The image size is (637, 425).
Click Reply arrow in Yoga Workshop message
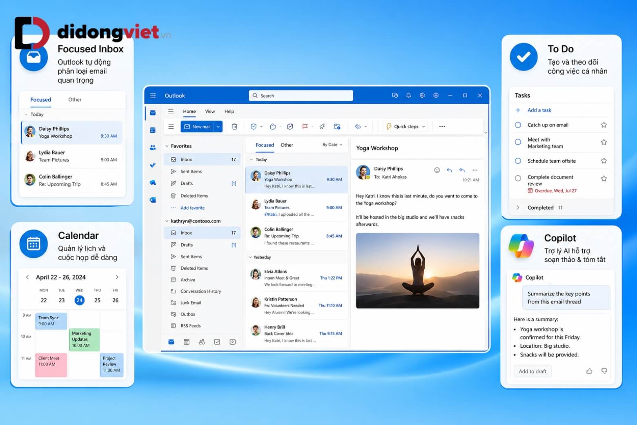coord(449,170)
